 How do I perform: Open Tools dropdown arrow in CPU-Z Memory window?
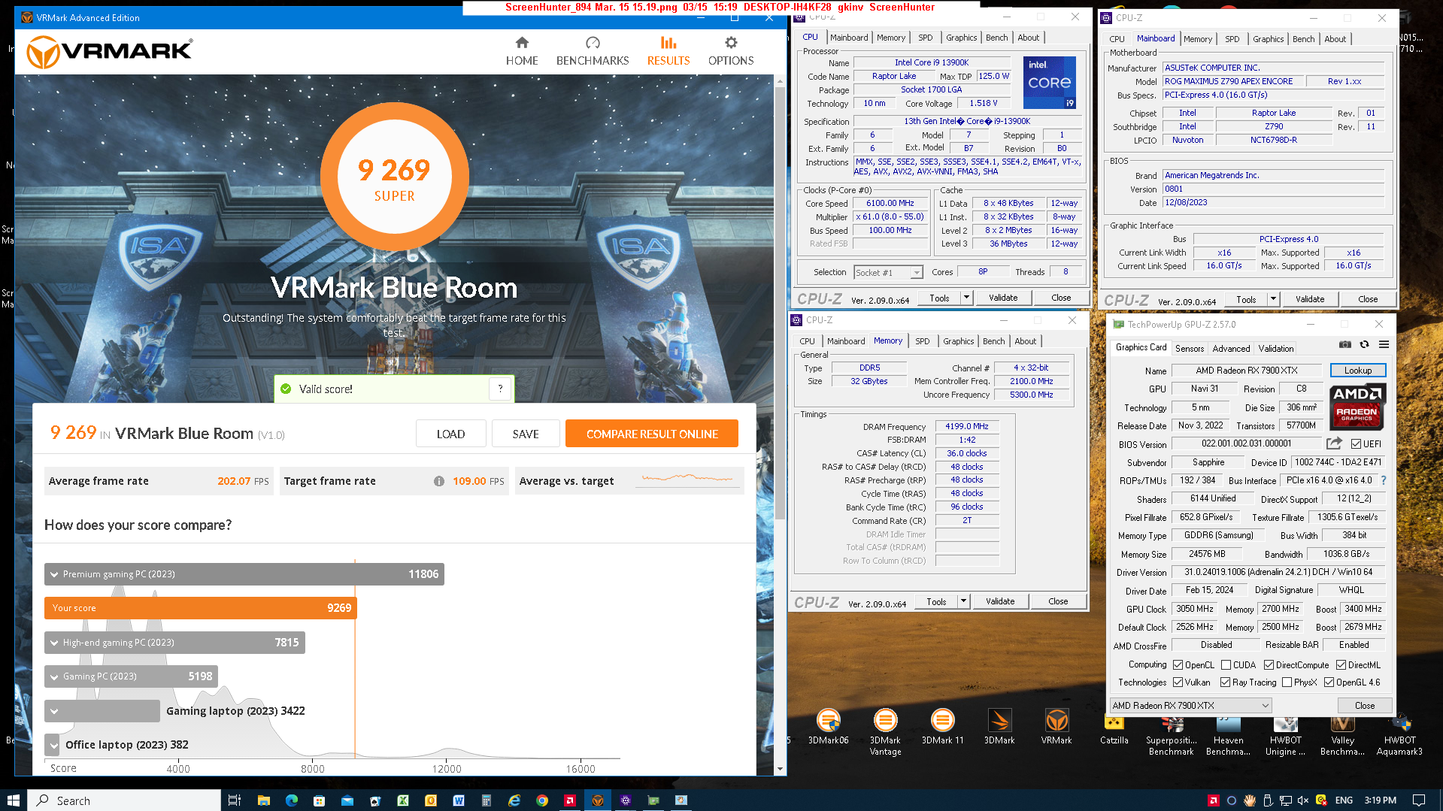click(x=963, y=601)
